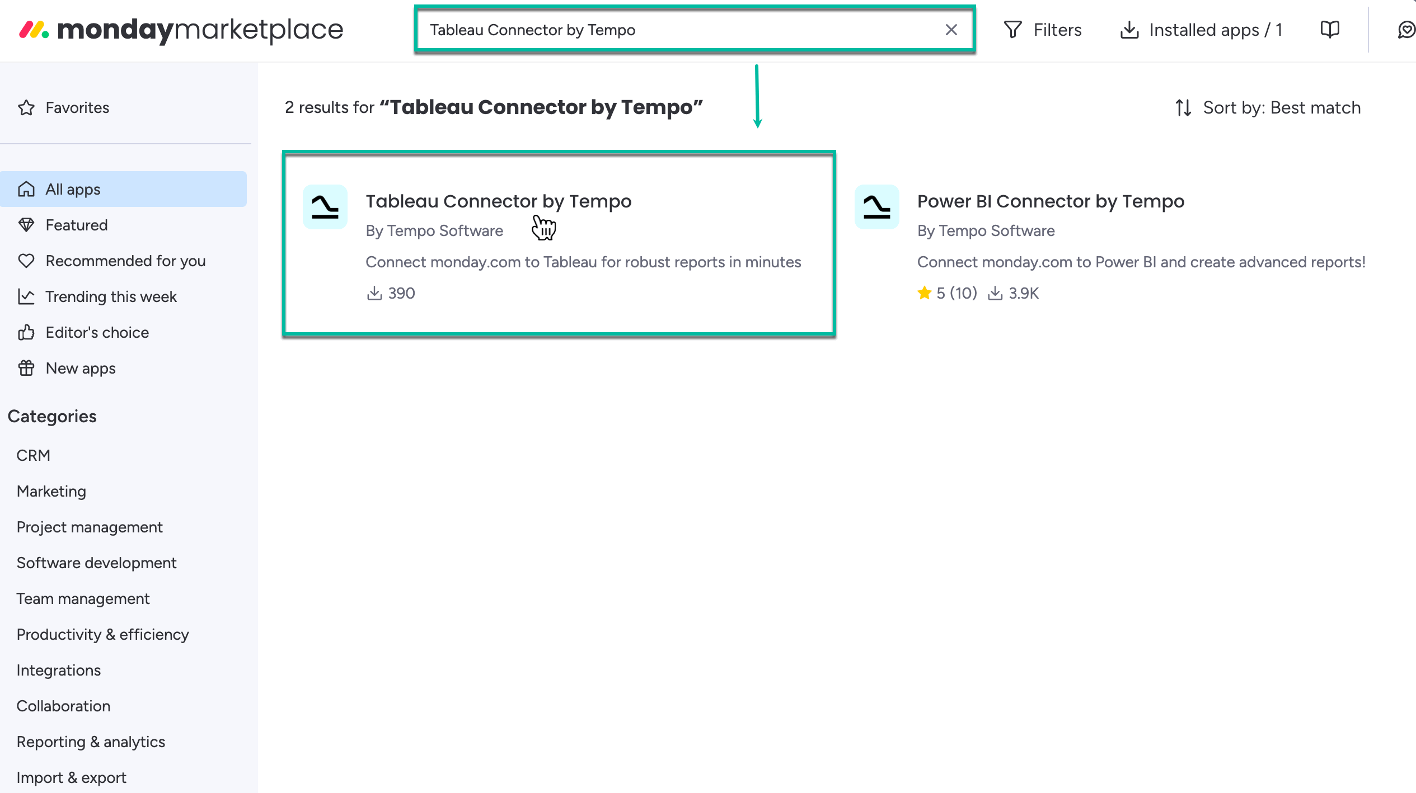Open the Tableau Connector by Tempo listing
1416x793 pixels.
[498, 201]
